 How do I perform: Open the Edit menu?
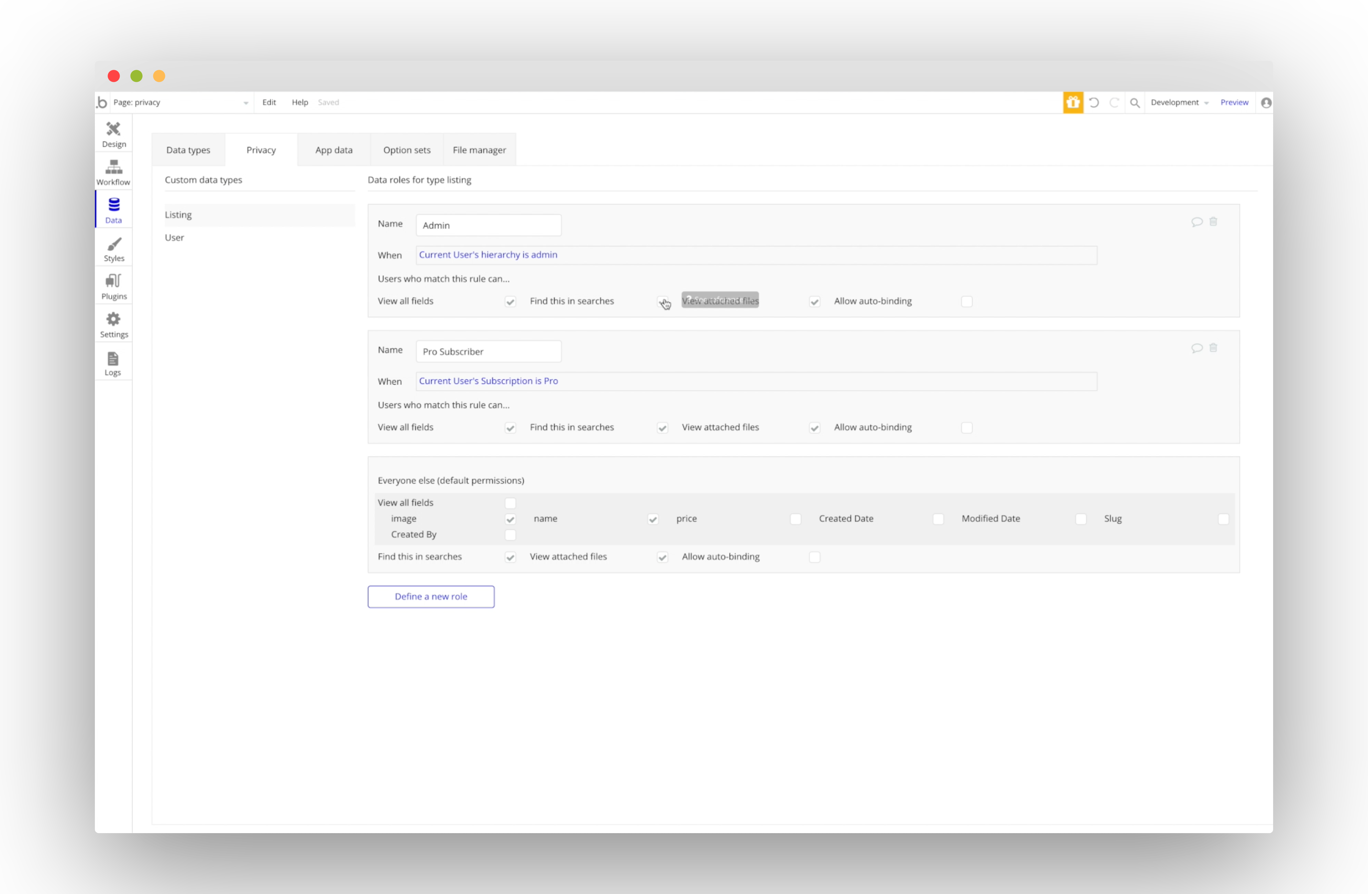[x=269, y=102]
